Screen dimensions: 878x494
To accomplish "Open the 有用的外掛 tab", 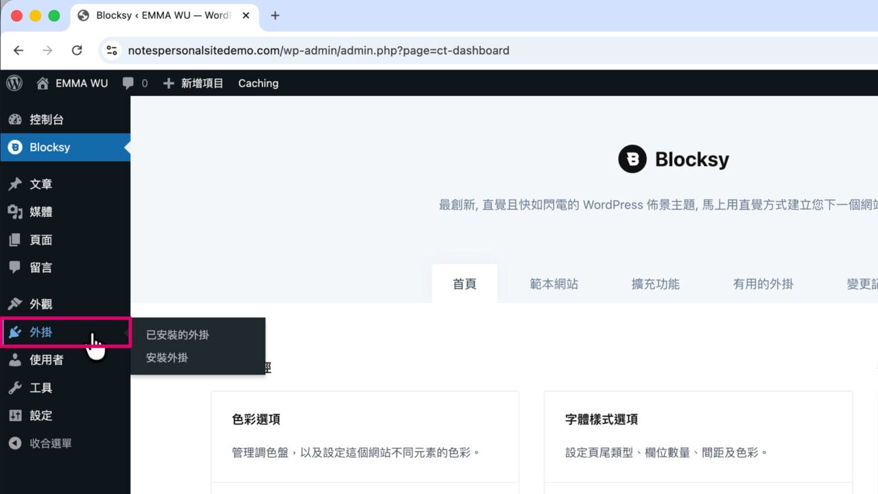I will tap(763, 283).
